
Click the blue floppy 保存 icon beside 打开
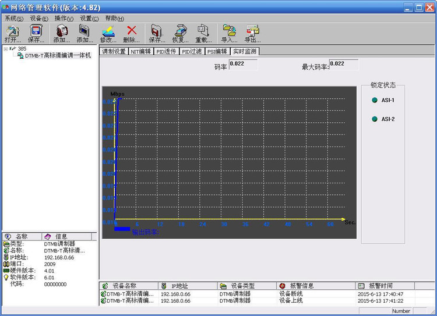click(x=36, y=31)
